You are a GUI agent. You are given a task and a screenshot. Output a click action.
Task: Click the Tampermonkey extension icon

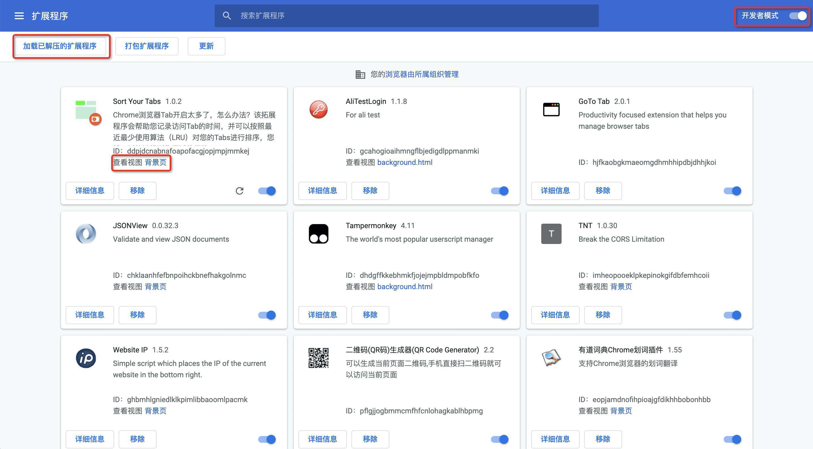coord(318,234)
